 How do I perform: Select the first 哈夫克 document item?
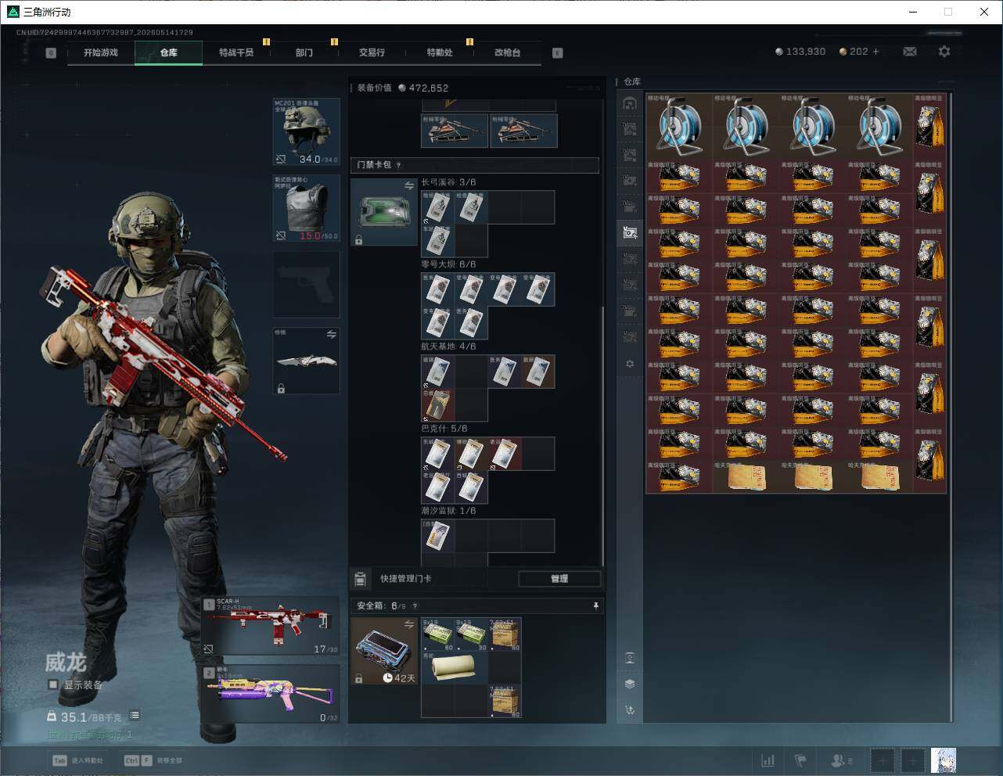pos(746,476)
